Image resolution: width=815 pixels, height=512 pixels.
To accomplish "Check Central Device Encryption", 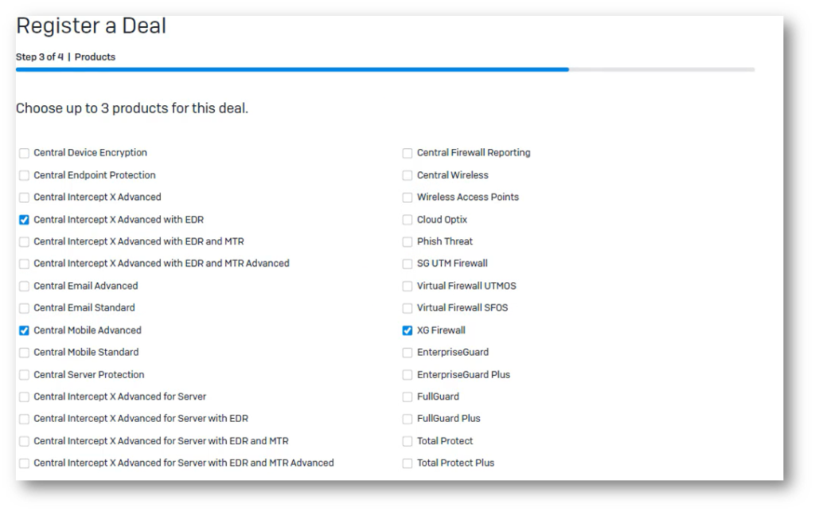I will point(24,153).
